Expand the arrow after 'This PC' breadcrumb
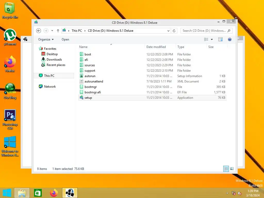Viewport: 264px width, 198px height. 85,31
